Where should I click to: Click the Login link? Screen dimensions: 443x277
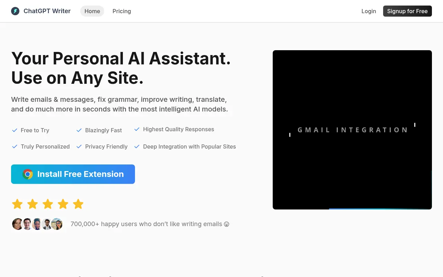pos(369,11)
